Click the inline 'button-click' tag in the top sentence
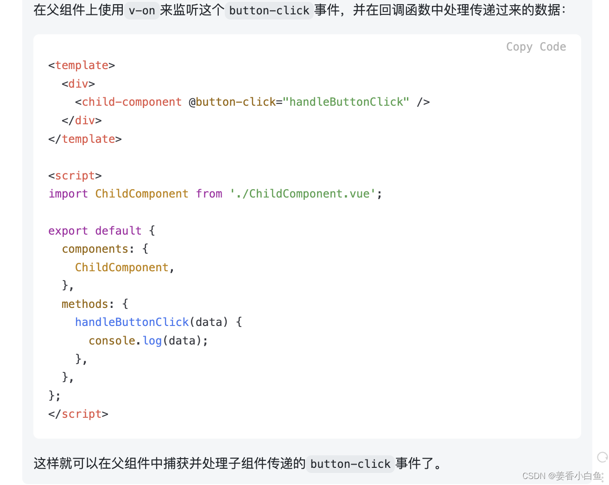 click(269, 10)
